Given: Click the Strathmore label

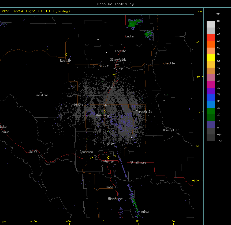Looking at the screenshot, I should click(x=138, y=162).
